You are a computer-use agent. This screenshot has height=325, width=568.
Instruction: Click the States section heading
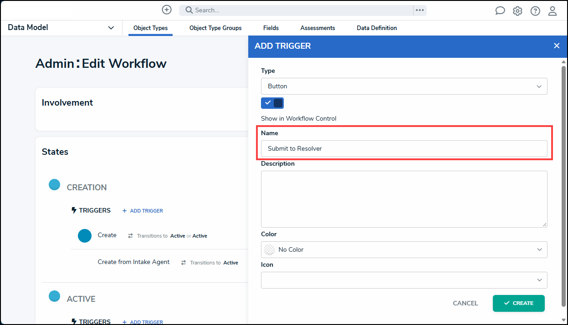55,152
